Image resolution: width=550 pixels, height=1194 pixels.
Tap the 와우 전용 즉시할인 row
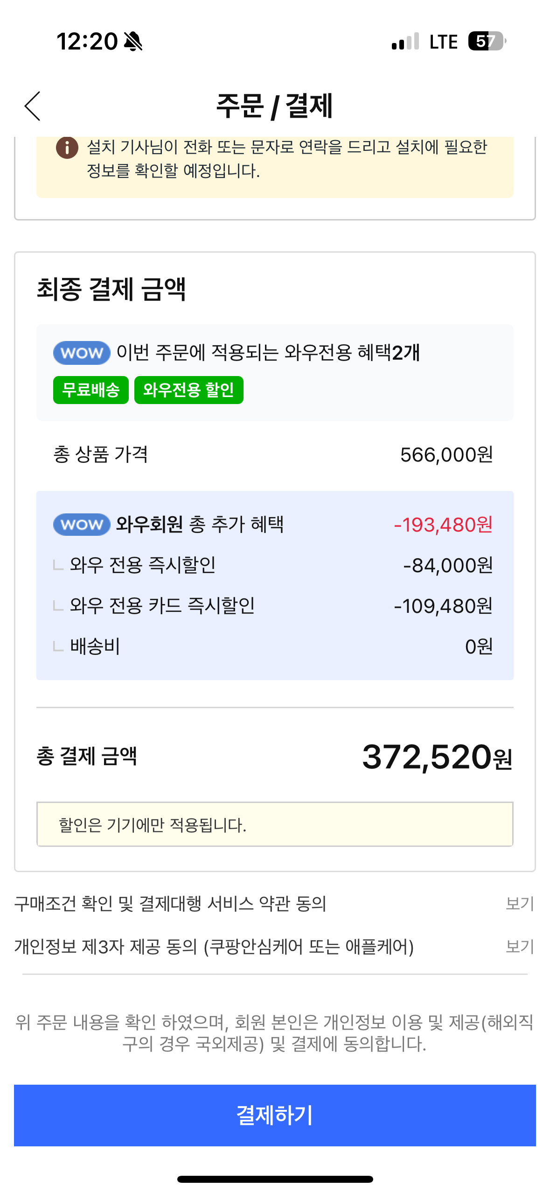[274, 565]
